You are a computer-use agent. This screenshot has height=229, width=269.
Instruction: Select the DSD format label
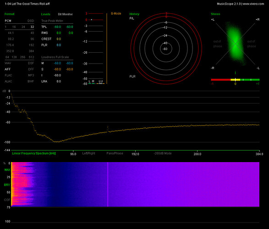[31, 21]
